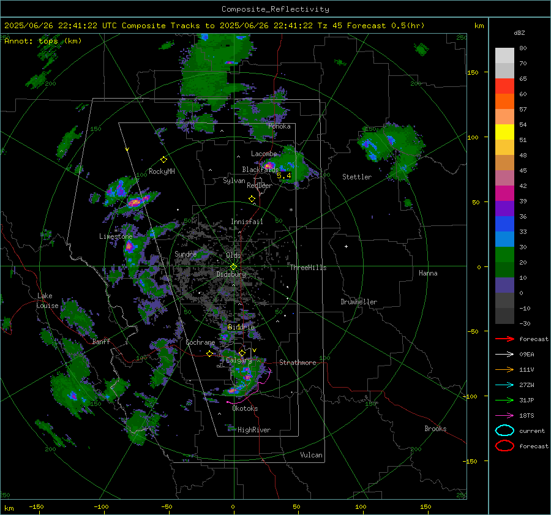Click the Blackfalds town label
551x515 pixels.
click(x=260, y=170)
